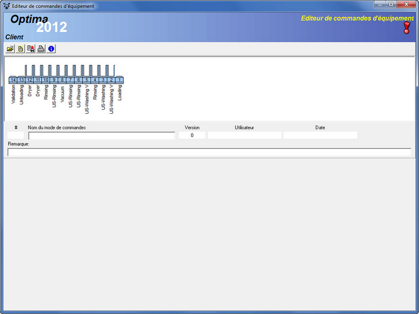The width and height of the screenshot is (419, 314).
Task: Select station 6 US-Rinsing block
Action: (x=78, y=80)
